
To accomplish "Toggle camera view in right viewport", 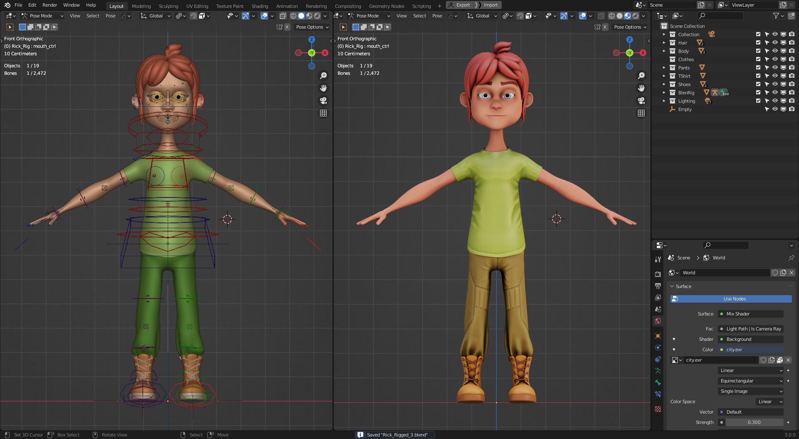I will 641,101.
